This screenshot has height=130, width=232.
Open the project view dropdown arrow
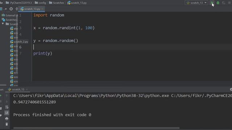[6, 9]
